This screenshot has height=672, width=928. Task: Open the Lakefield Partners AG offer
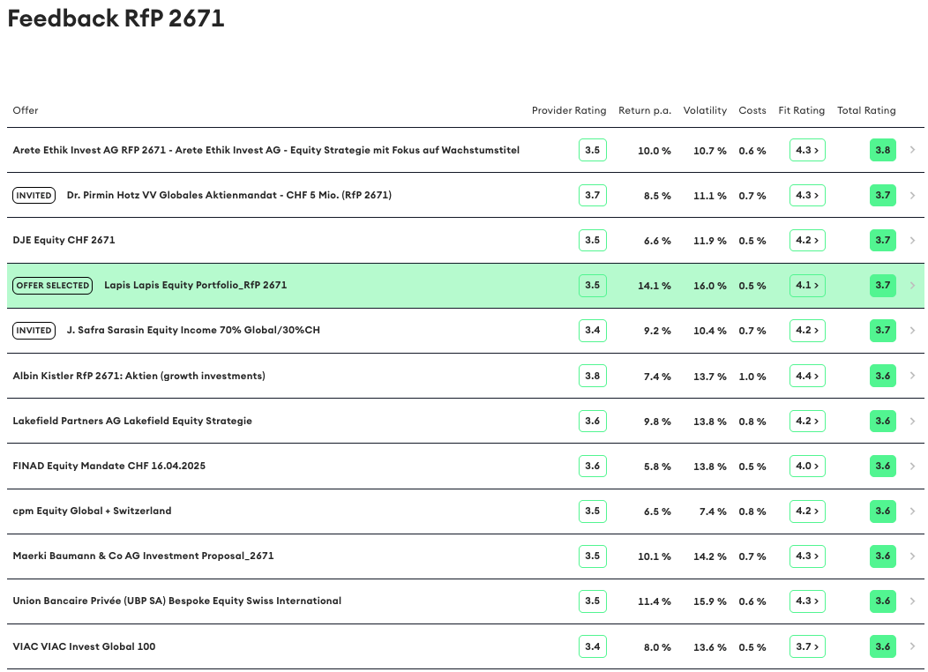click(x=132, y=421)
